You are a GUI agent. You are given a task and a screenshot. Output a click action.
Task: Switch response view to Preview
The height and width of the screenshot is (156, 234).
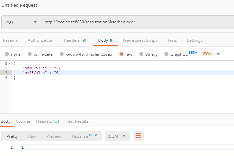click(54, 136)
